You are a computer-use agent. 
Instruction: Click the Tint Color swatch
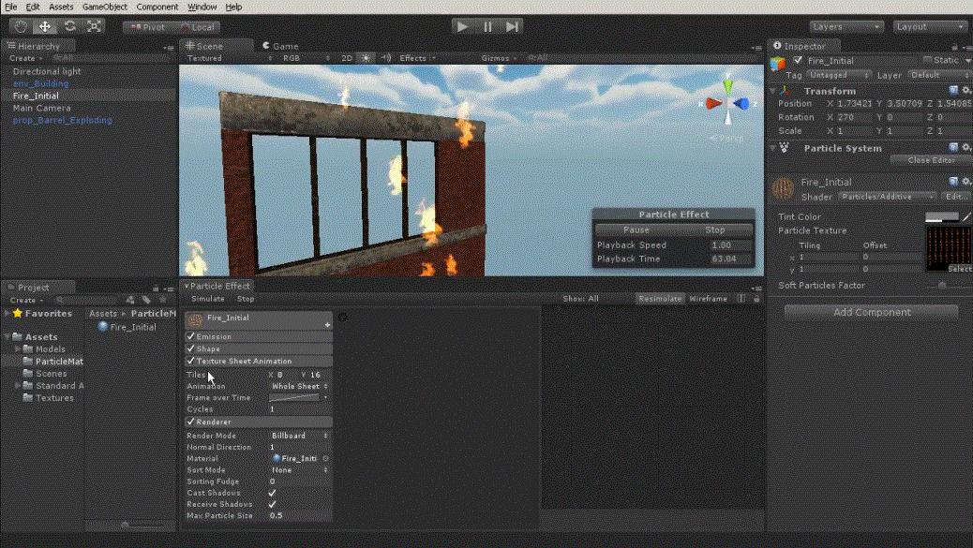(942, 217)
